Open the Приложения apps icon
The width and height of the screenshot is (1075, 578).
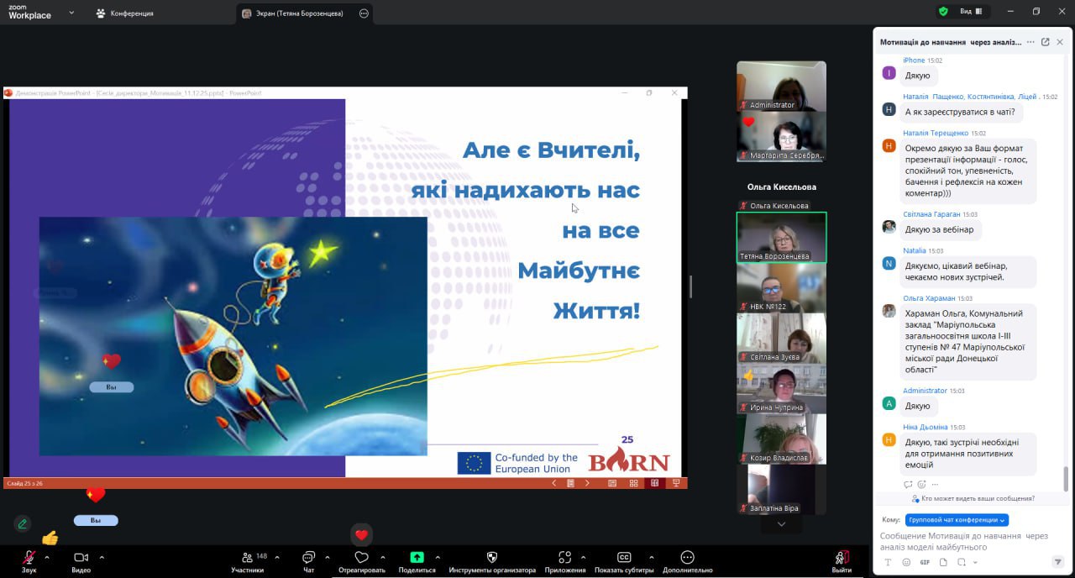[564, 558]
